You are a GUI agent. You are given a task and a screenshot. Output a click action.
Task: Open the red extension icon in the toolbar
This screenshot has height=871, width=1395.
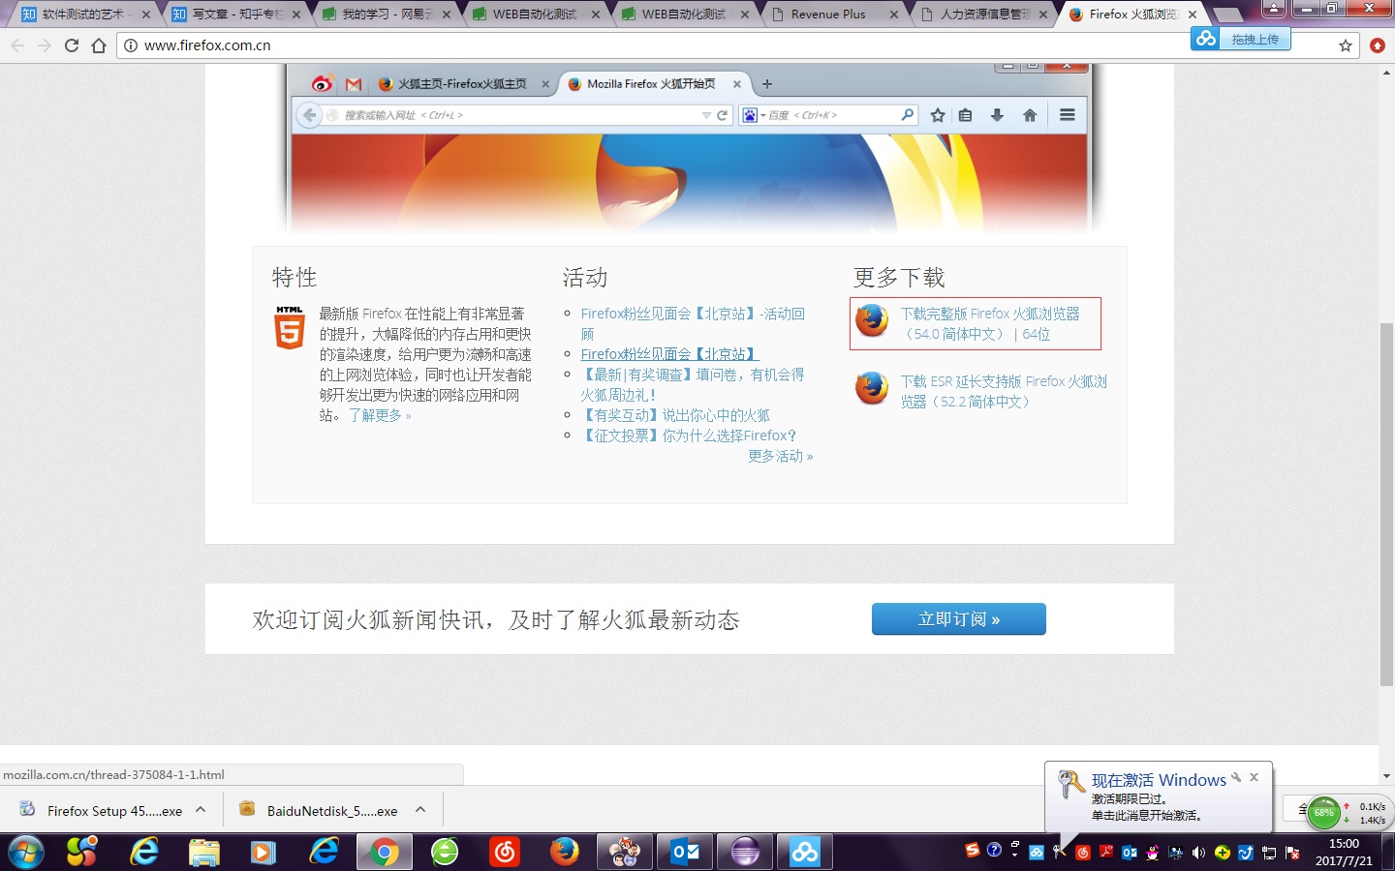(x=1378, y=45)
